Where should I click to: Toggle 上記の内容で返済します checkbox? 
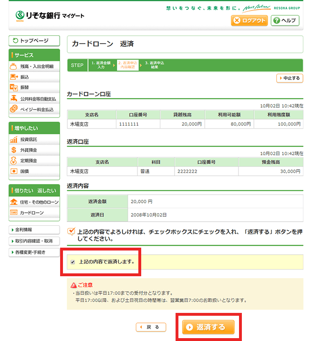pyautogui.click(x=73, y=262)
